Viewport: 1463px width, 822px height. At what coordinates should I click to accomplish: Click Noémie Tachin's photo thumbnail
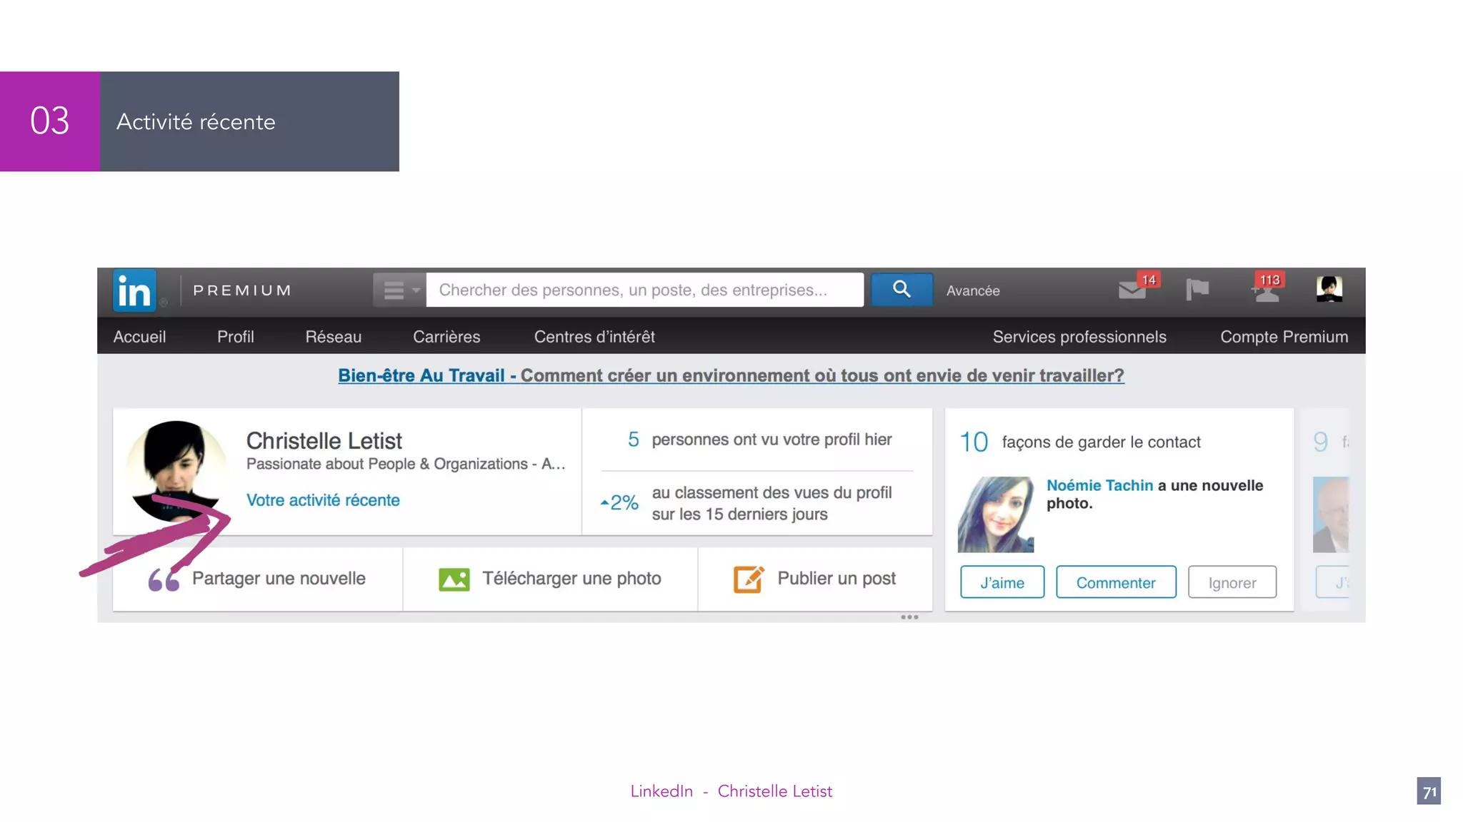point(996,514)
